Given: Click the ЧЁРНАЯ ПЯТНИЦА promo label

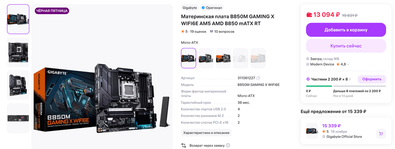Looking at the screenshot, I should coord(52,11).
